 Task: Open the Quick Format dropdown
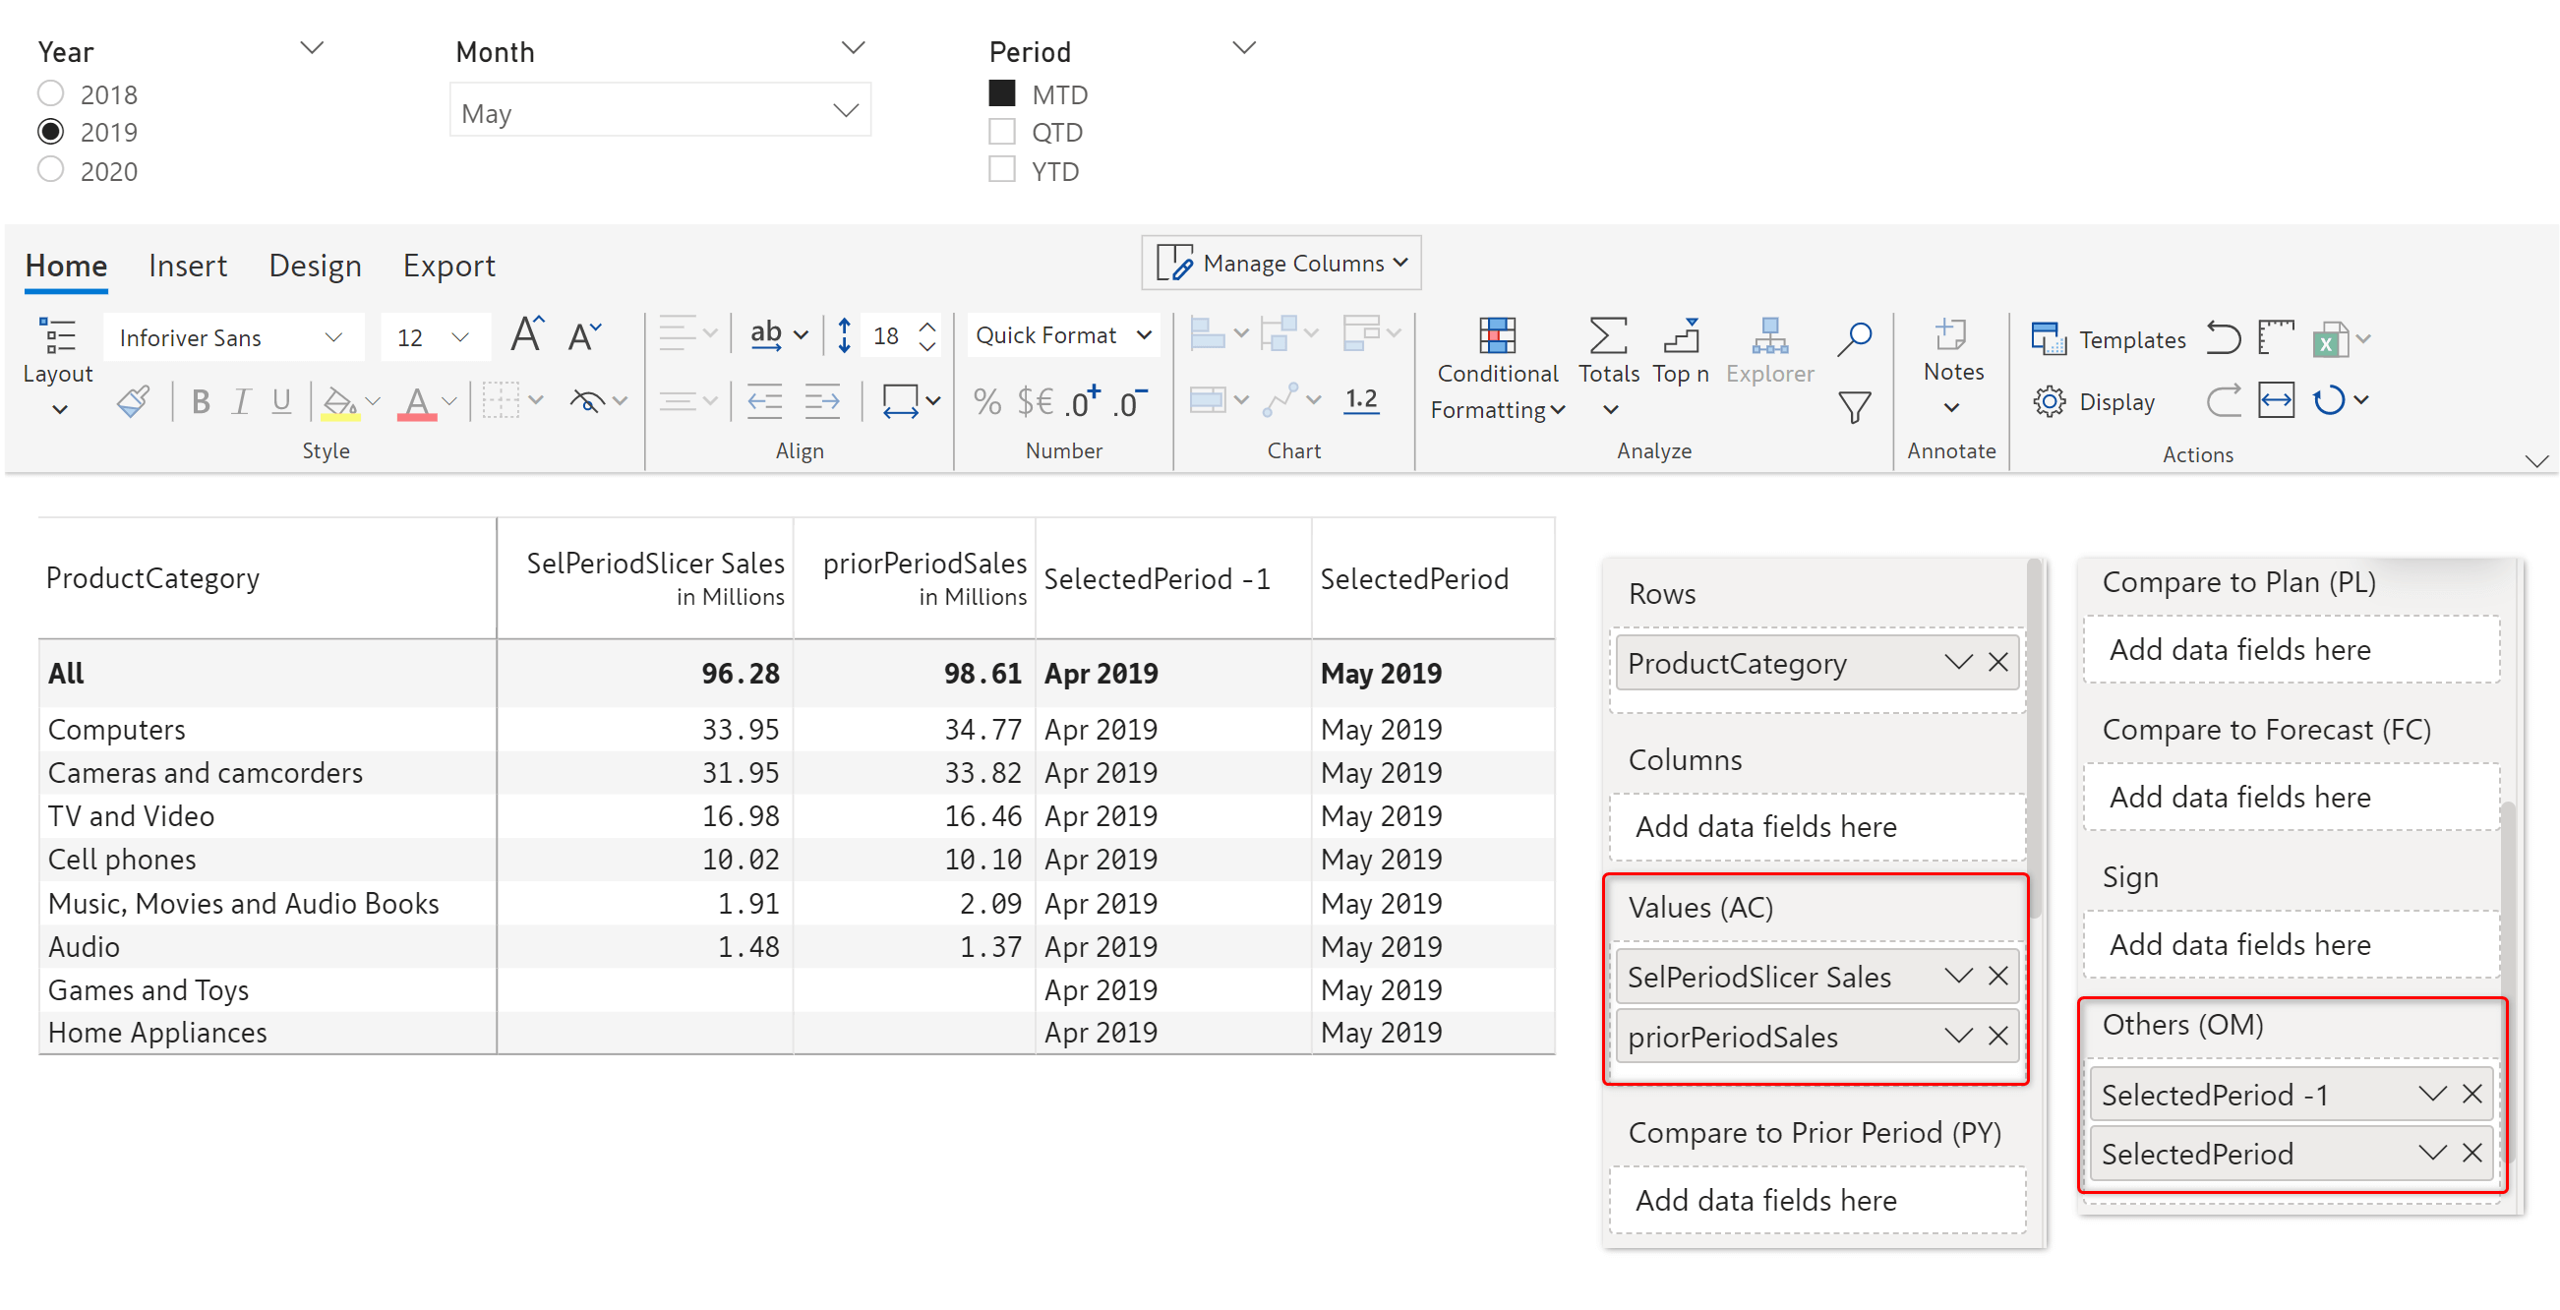click(1062, 335)
